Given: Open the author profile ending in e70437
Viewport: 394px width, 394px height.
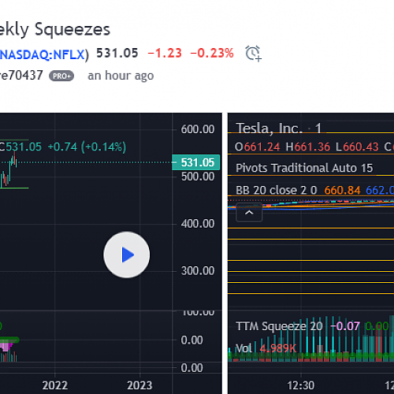Looking at the screenshot, I should click(21, 76).
